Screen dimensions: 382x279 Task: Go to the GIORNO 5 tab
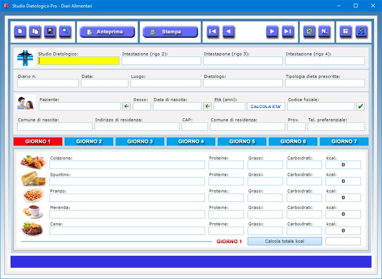242,141
